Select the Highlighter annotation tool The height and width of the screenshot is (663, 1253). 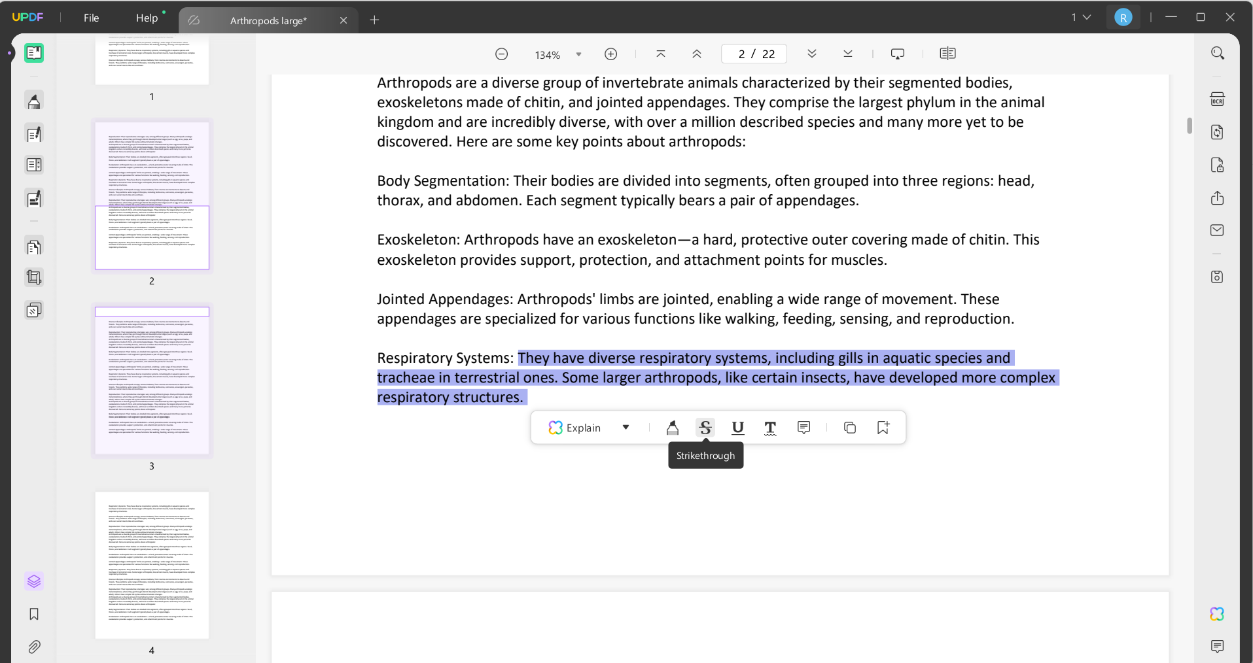pyautogui.click(x=673, y=428)
